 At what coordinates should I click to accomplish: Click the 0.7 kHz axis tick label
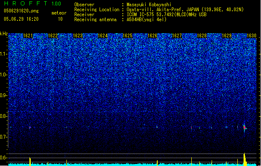[x=3, y=137]
